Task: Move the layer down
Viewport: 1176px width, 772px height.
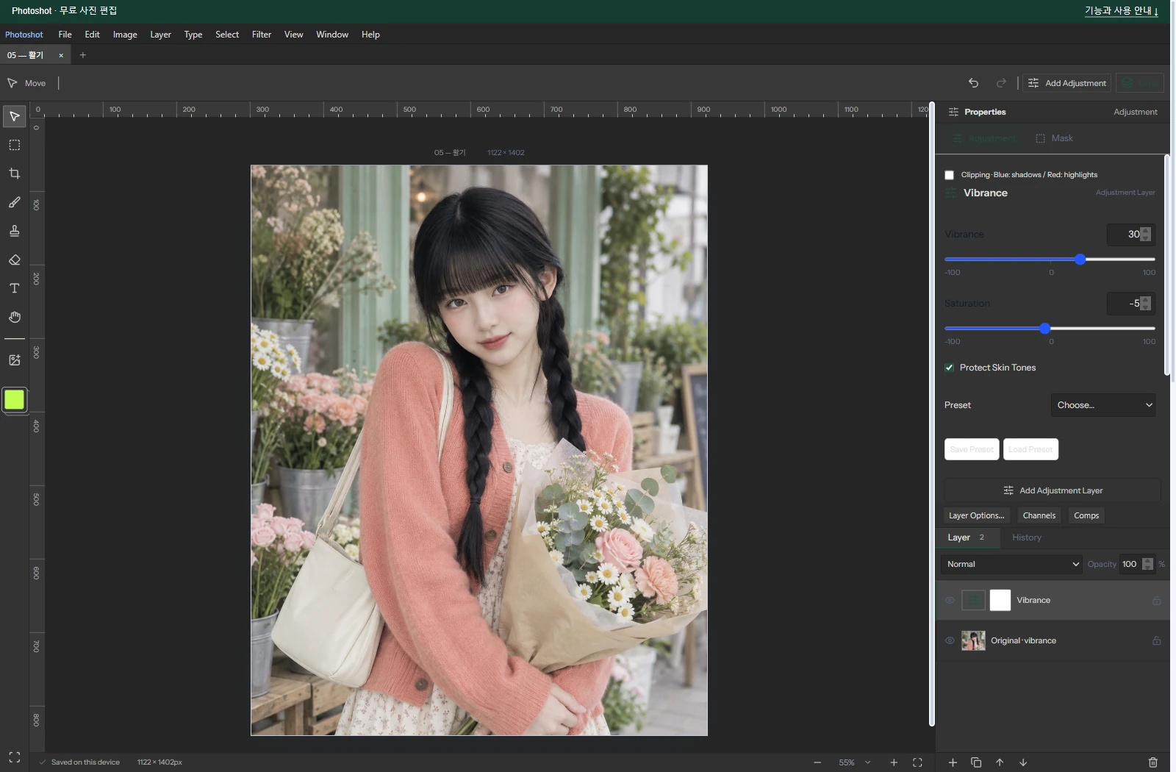Action: coord(1023,762)
